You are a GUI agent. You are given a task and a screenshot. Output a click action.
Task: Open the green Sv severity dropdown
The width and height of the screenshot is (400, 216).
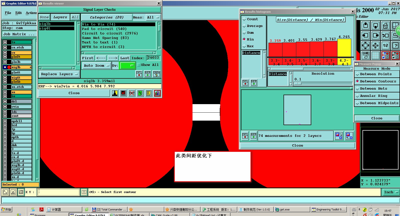pos(127,66)
